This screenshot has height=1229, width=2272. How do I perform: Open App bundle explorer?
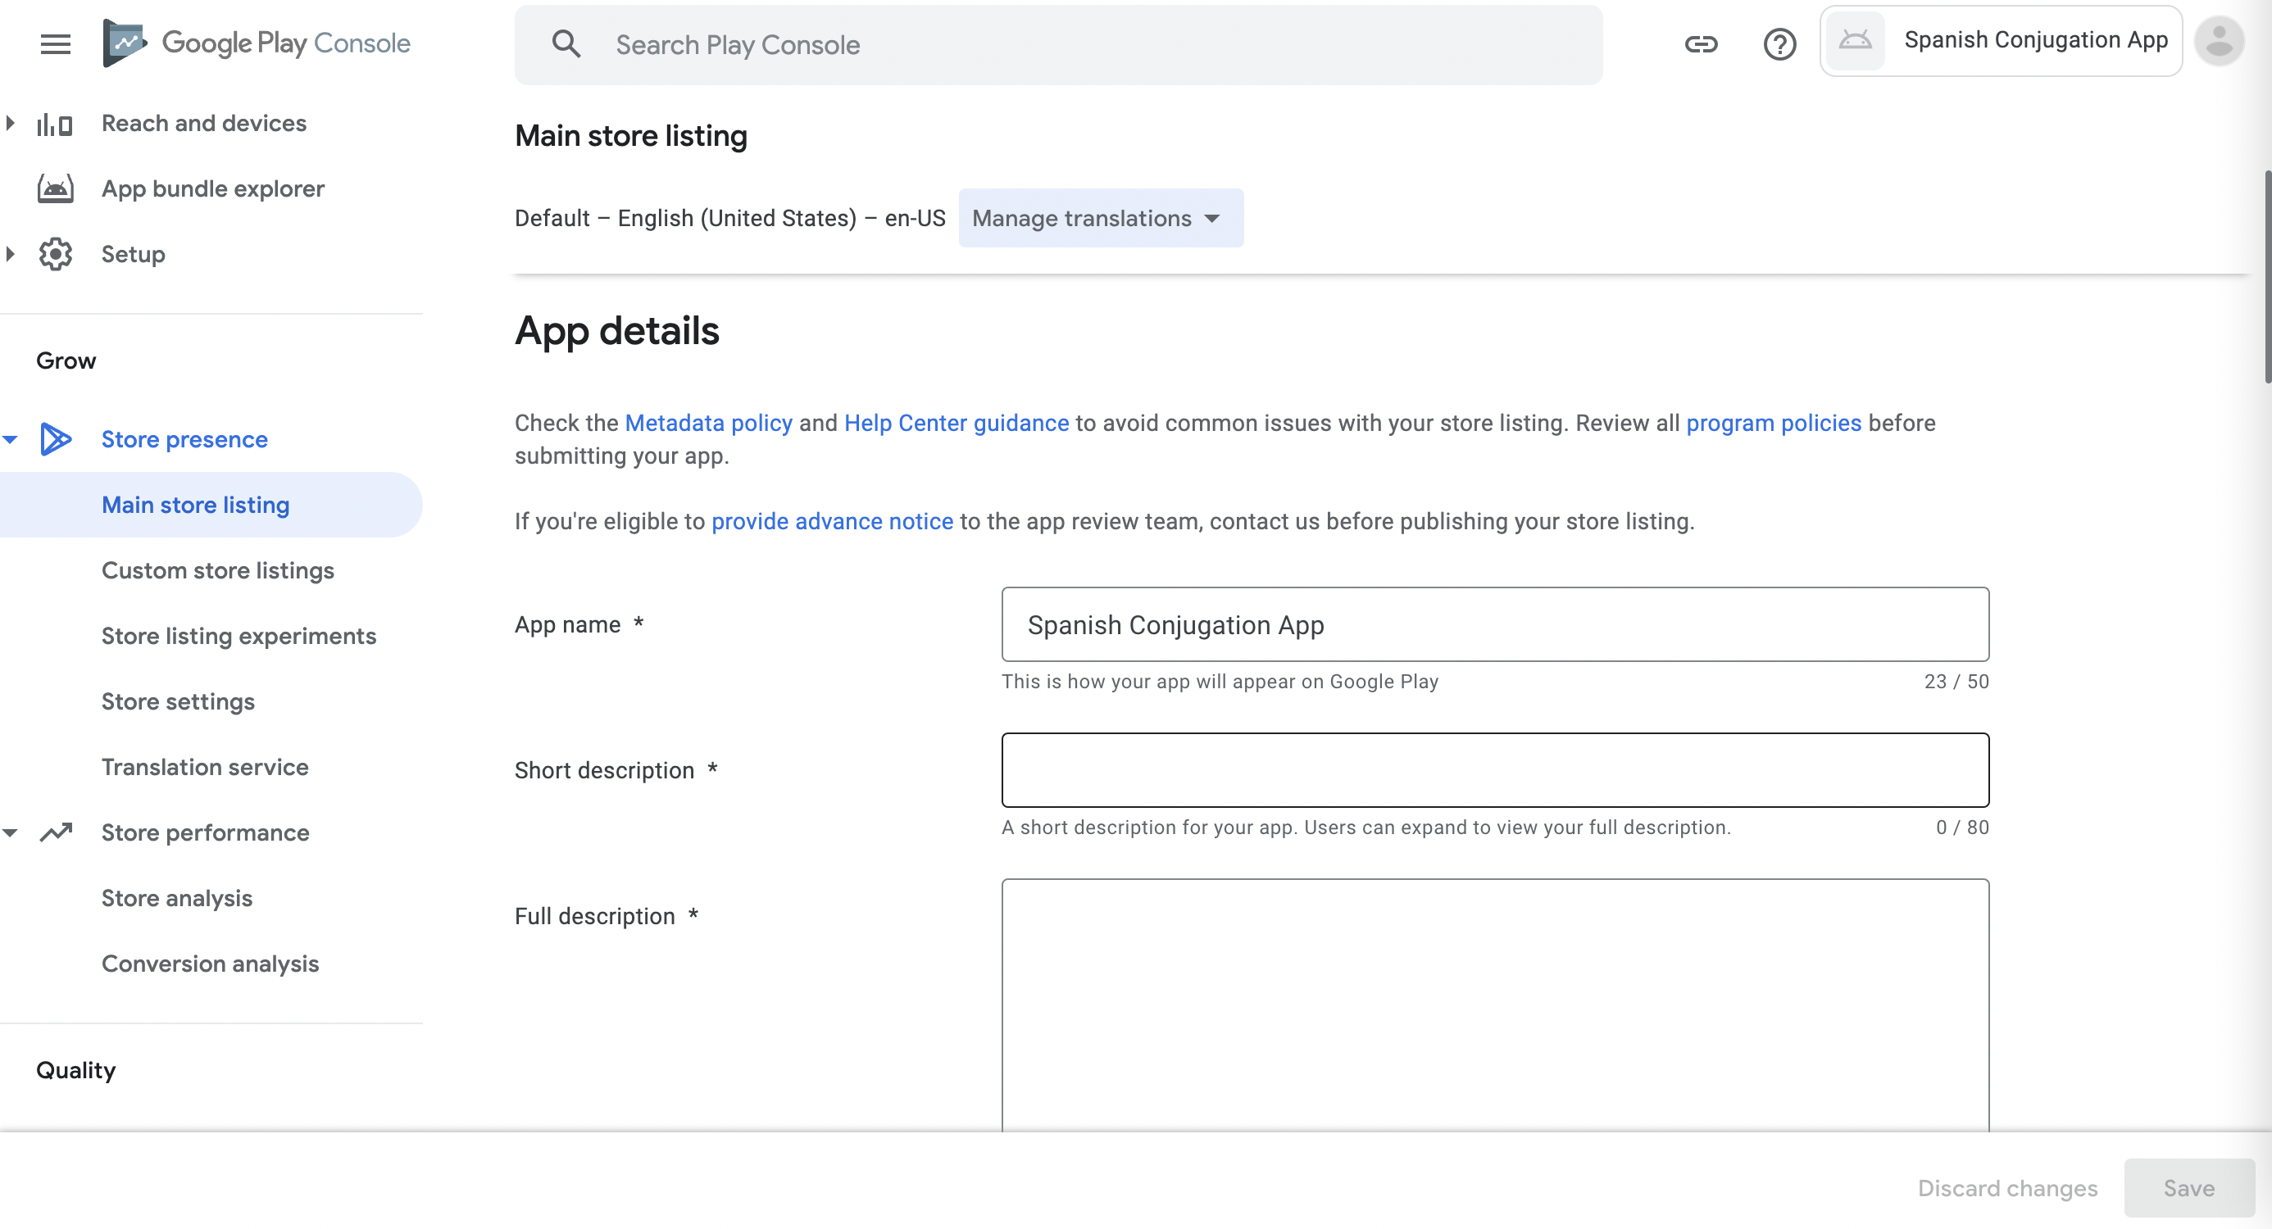point(212,188)
